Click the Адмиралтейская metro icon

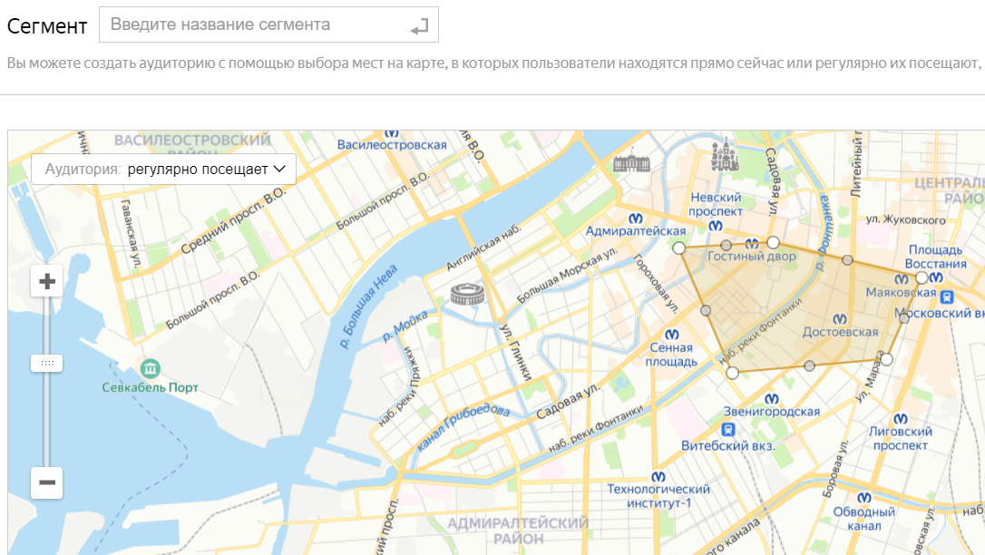click(x=636, y=219)
